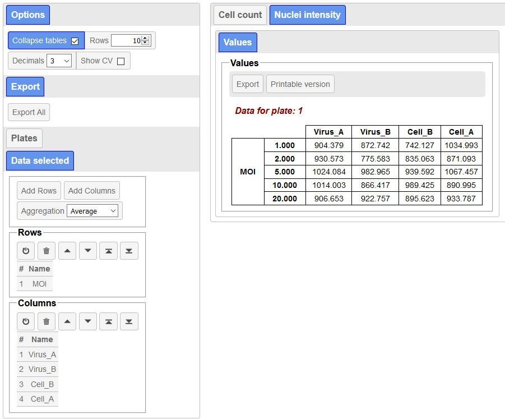Image resolution: width=505 pixels, height=419 pixels.
Task: Move column down in Columns section
Action: click(x=87, y=321)
